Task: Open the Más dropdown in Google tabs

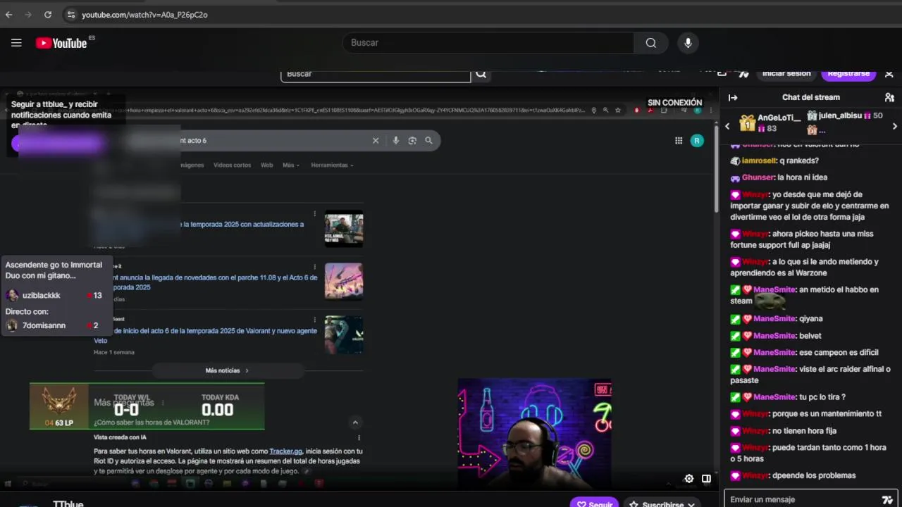Action: [291, 165]
